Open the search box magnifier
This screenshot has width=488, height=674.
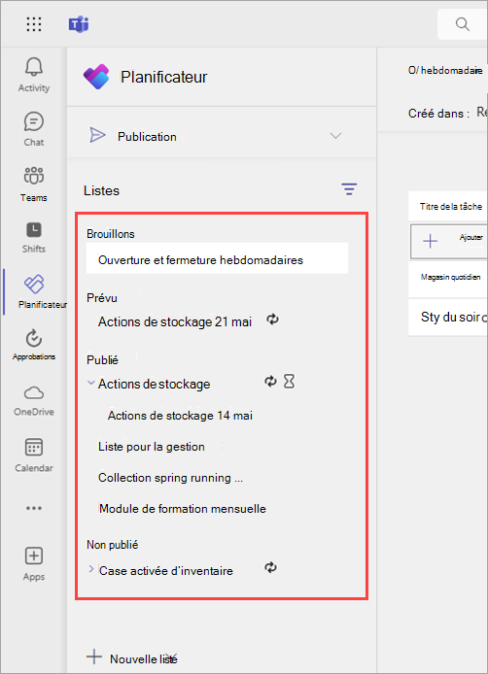pyautogui.click(x=463, y=24)
